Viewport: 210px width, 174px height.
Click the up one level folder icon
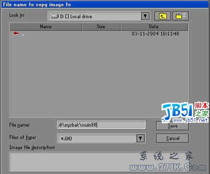pyautogui.click(x=162, y=16)
